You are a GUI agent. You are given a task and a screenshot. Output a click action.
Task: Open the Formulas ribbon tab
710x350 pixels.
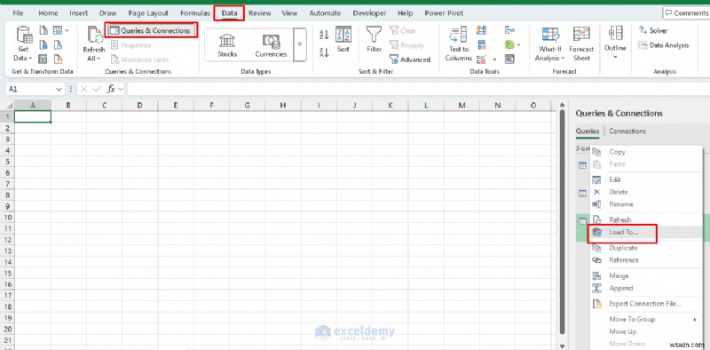pos(195,13)
